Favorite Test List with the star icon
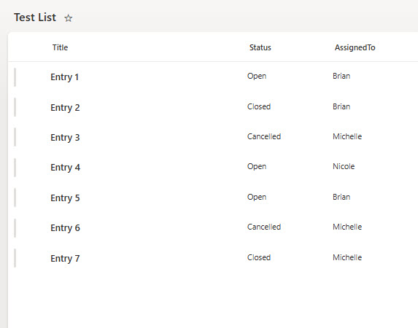Viewport: 418px width, 328px height. pyautogui.click(x=69, y=18)
